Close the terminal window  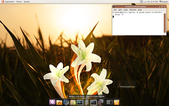165,7
